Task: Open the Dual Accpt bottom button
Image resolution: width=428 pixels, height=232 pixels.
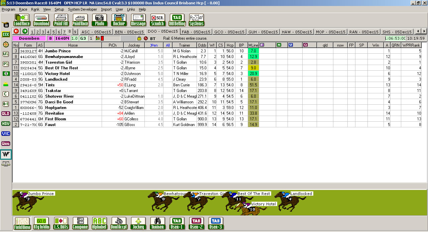Action: click(119, 223)
